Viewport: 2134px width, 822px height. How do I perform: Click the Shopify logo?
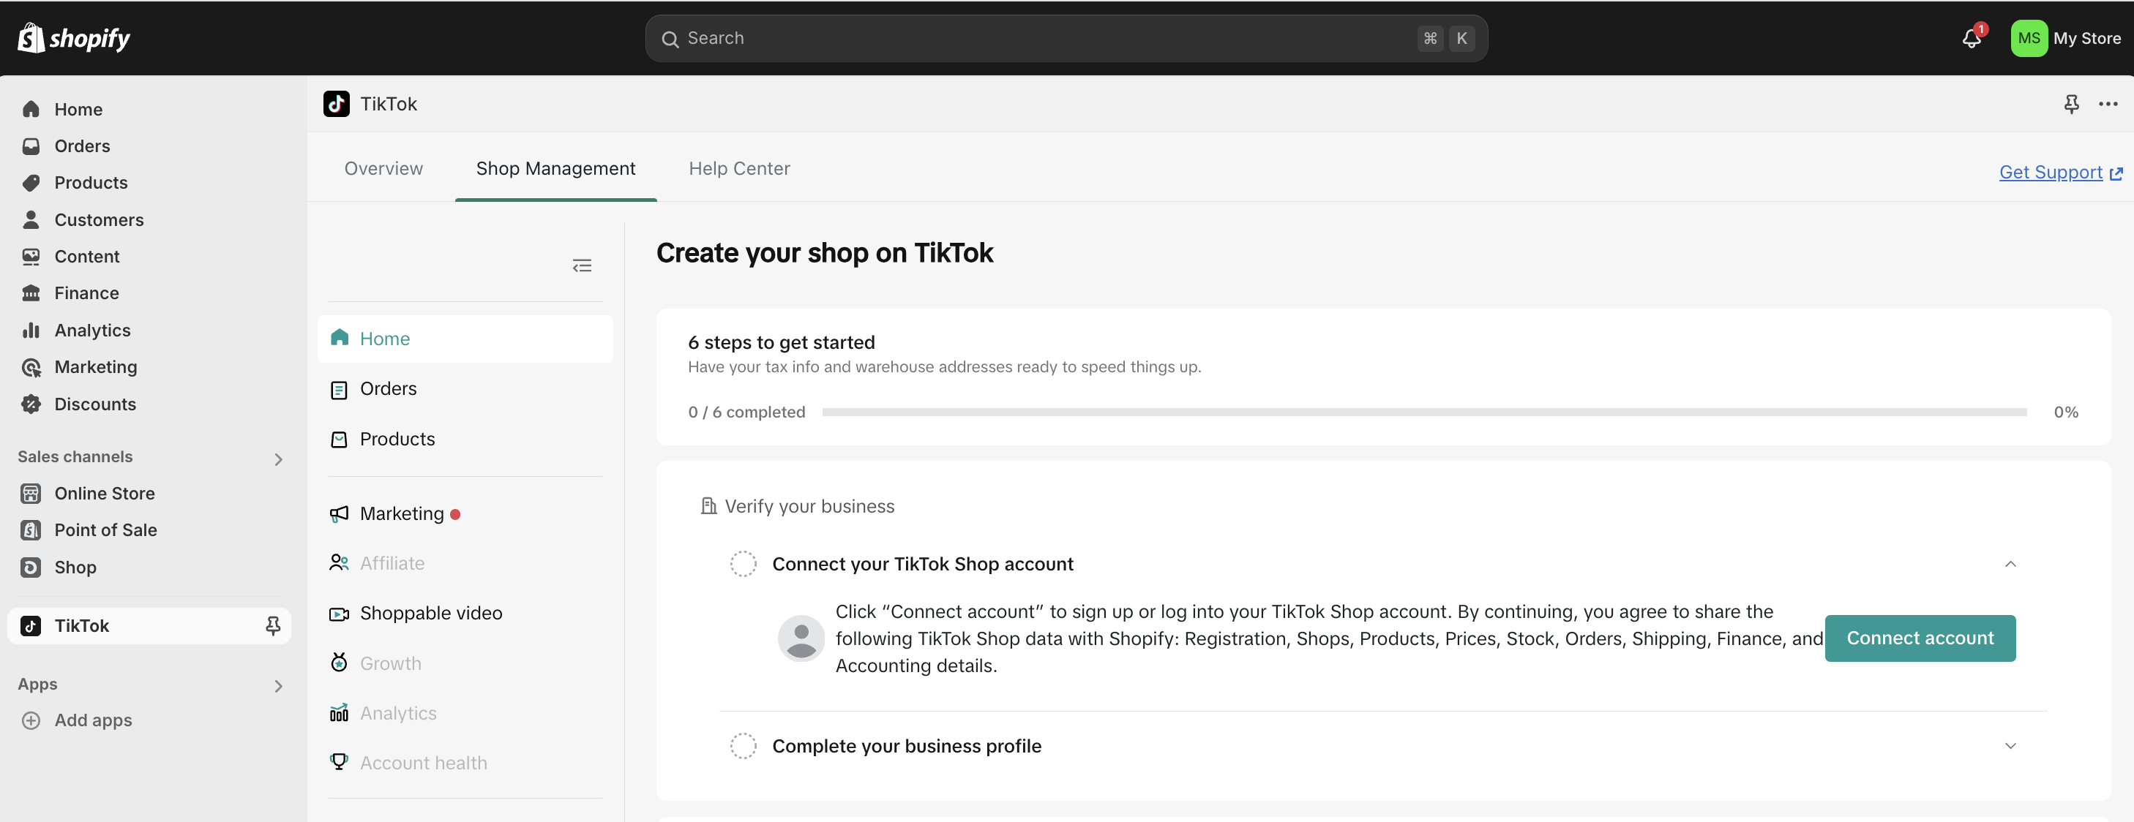tap(74, 38)
